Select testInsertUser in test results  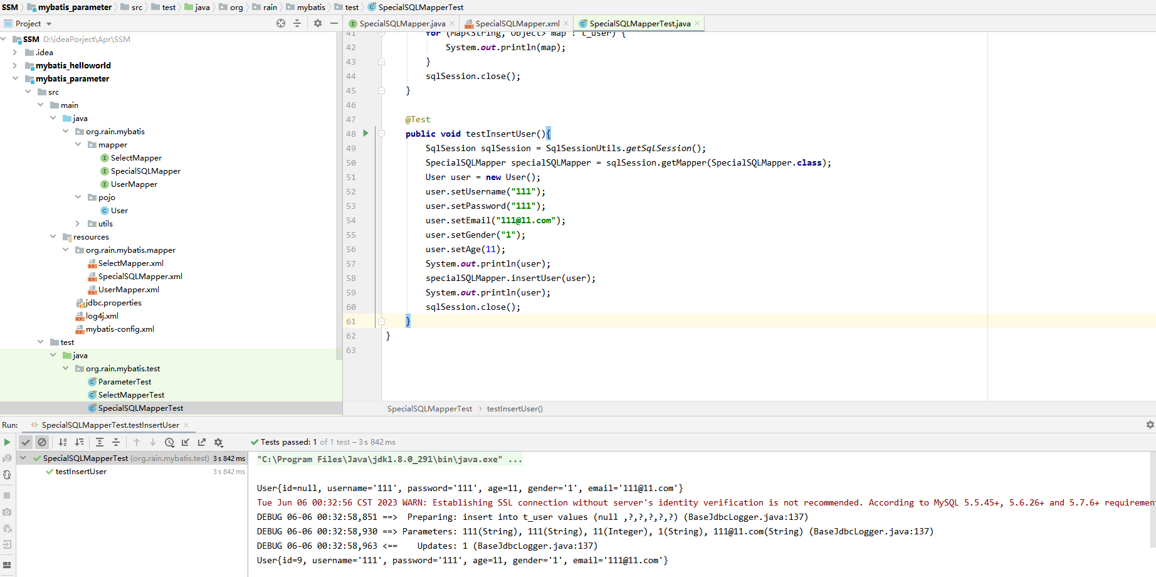tap(81, 472)
